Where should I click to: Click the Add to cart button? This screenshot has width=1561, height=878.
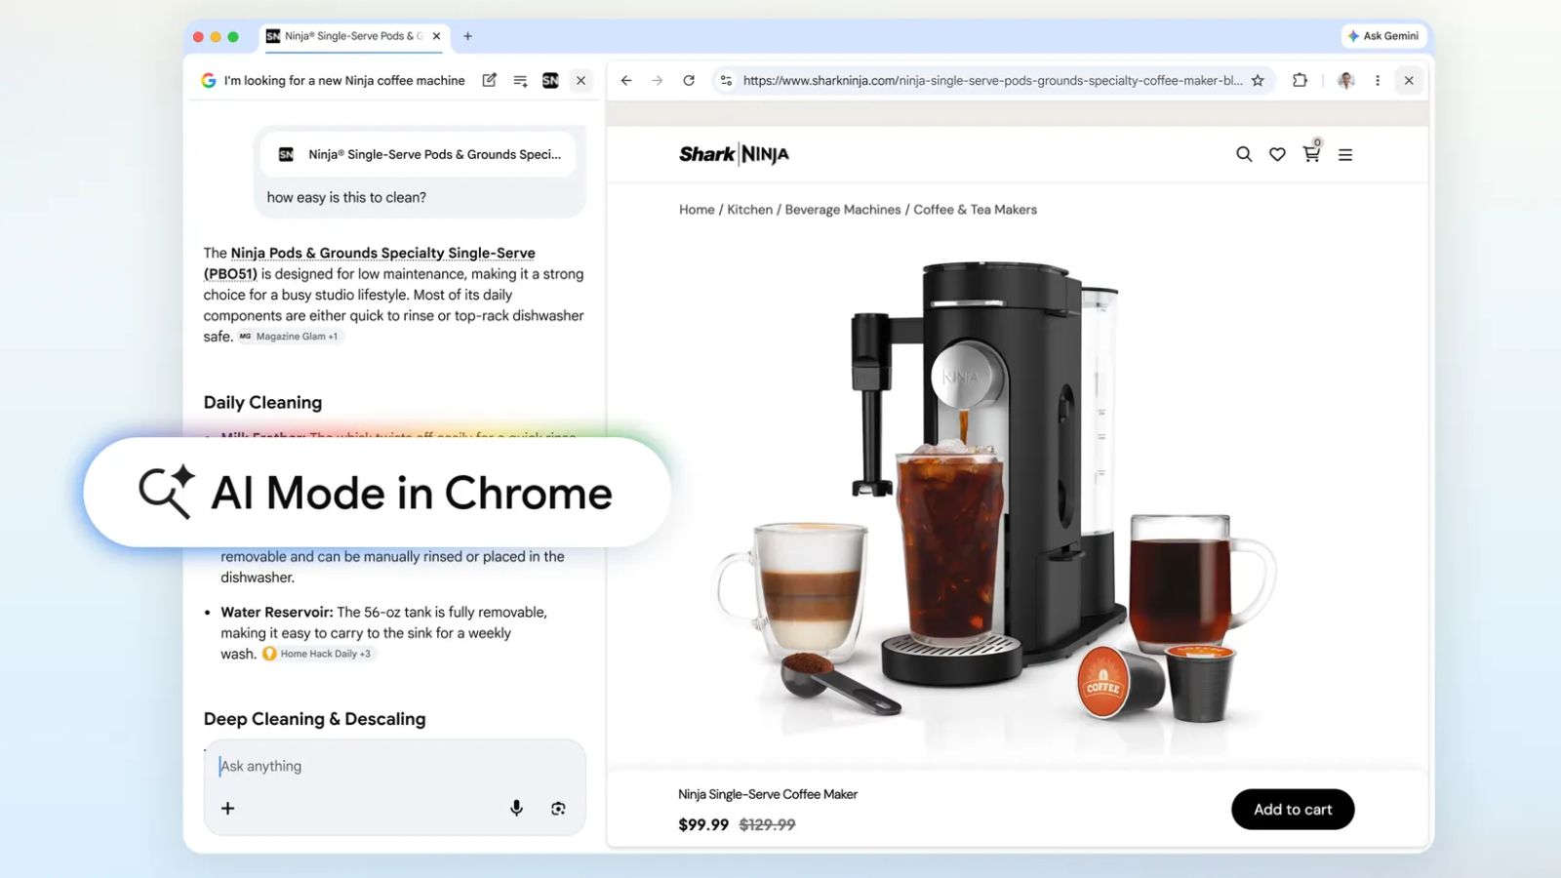[x=1293, y=809]
